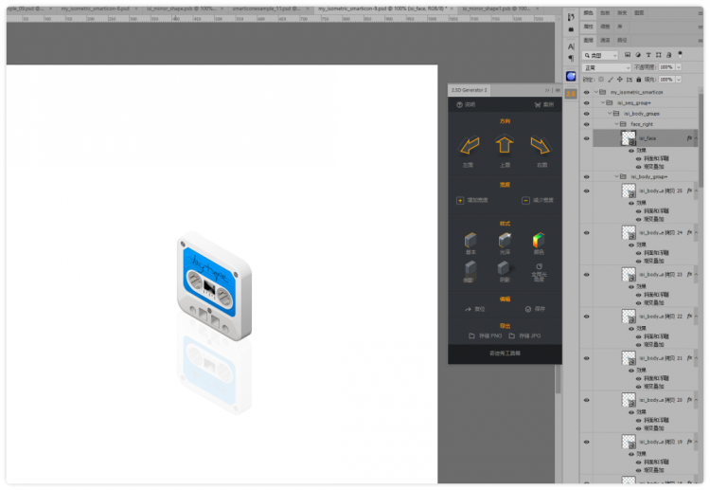Open the layer opacity dropdown arrow

pyautogui.click(x=678, y=67)
